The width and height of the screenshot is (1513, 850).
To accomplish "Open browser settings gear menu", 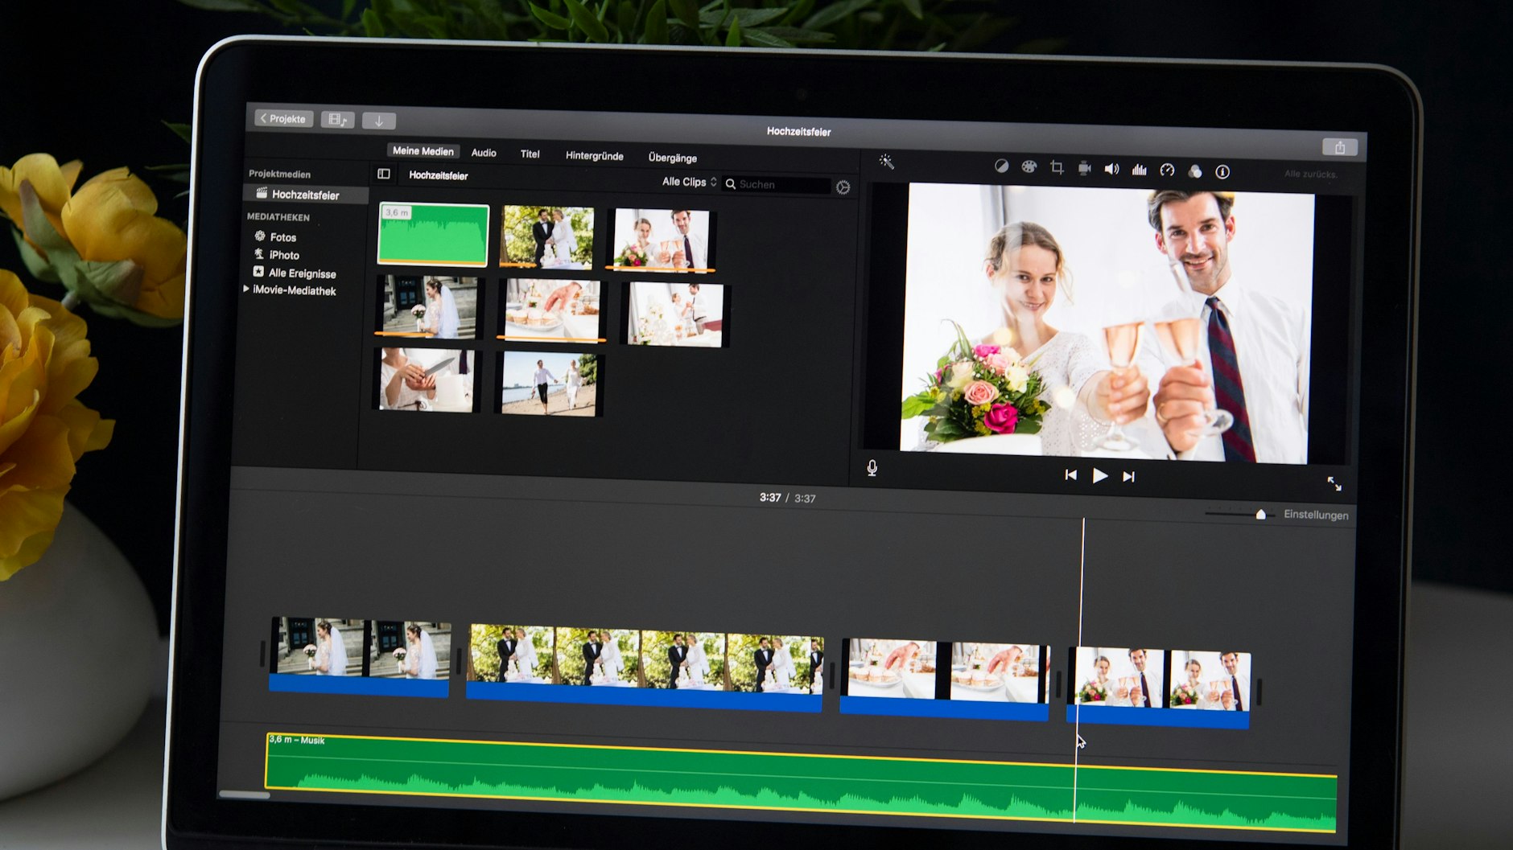I will [843, 187].
